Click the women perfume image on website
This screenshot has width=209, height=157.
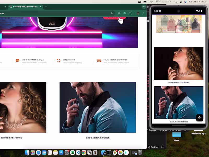(23, 107)
